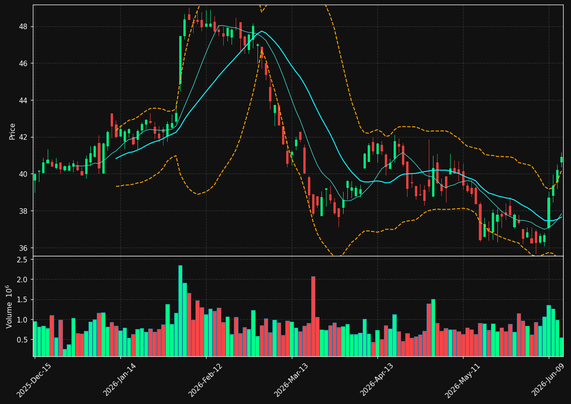Click the 38 price tick label
This screenshot has width=571, height=404.
(x=24, y=211)
